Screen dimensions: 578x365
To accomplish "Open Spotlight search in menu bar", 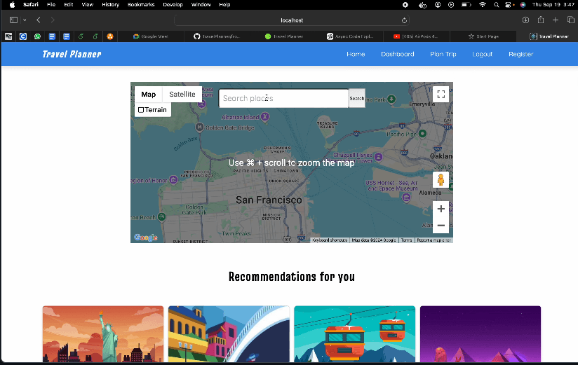I will point(496,5).
